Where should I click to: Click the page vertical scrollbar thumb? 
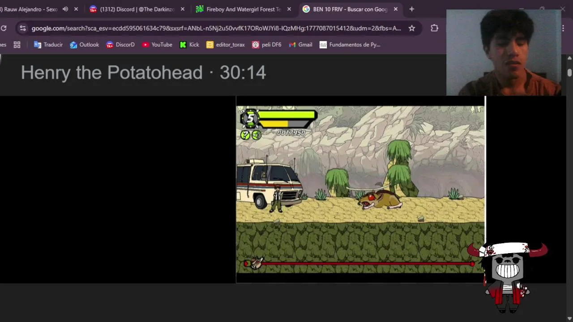click(x=569, y=72)
